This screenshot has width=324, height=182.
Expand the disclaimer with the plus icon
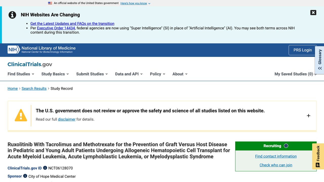308,116
